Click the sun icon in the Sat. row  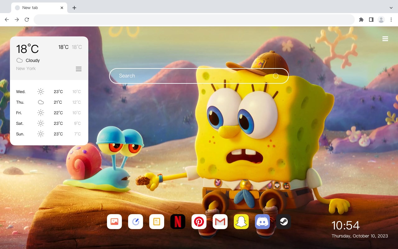click(41, 123)
